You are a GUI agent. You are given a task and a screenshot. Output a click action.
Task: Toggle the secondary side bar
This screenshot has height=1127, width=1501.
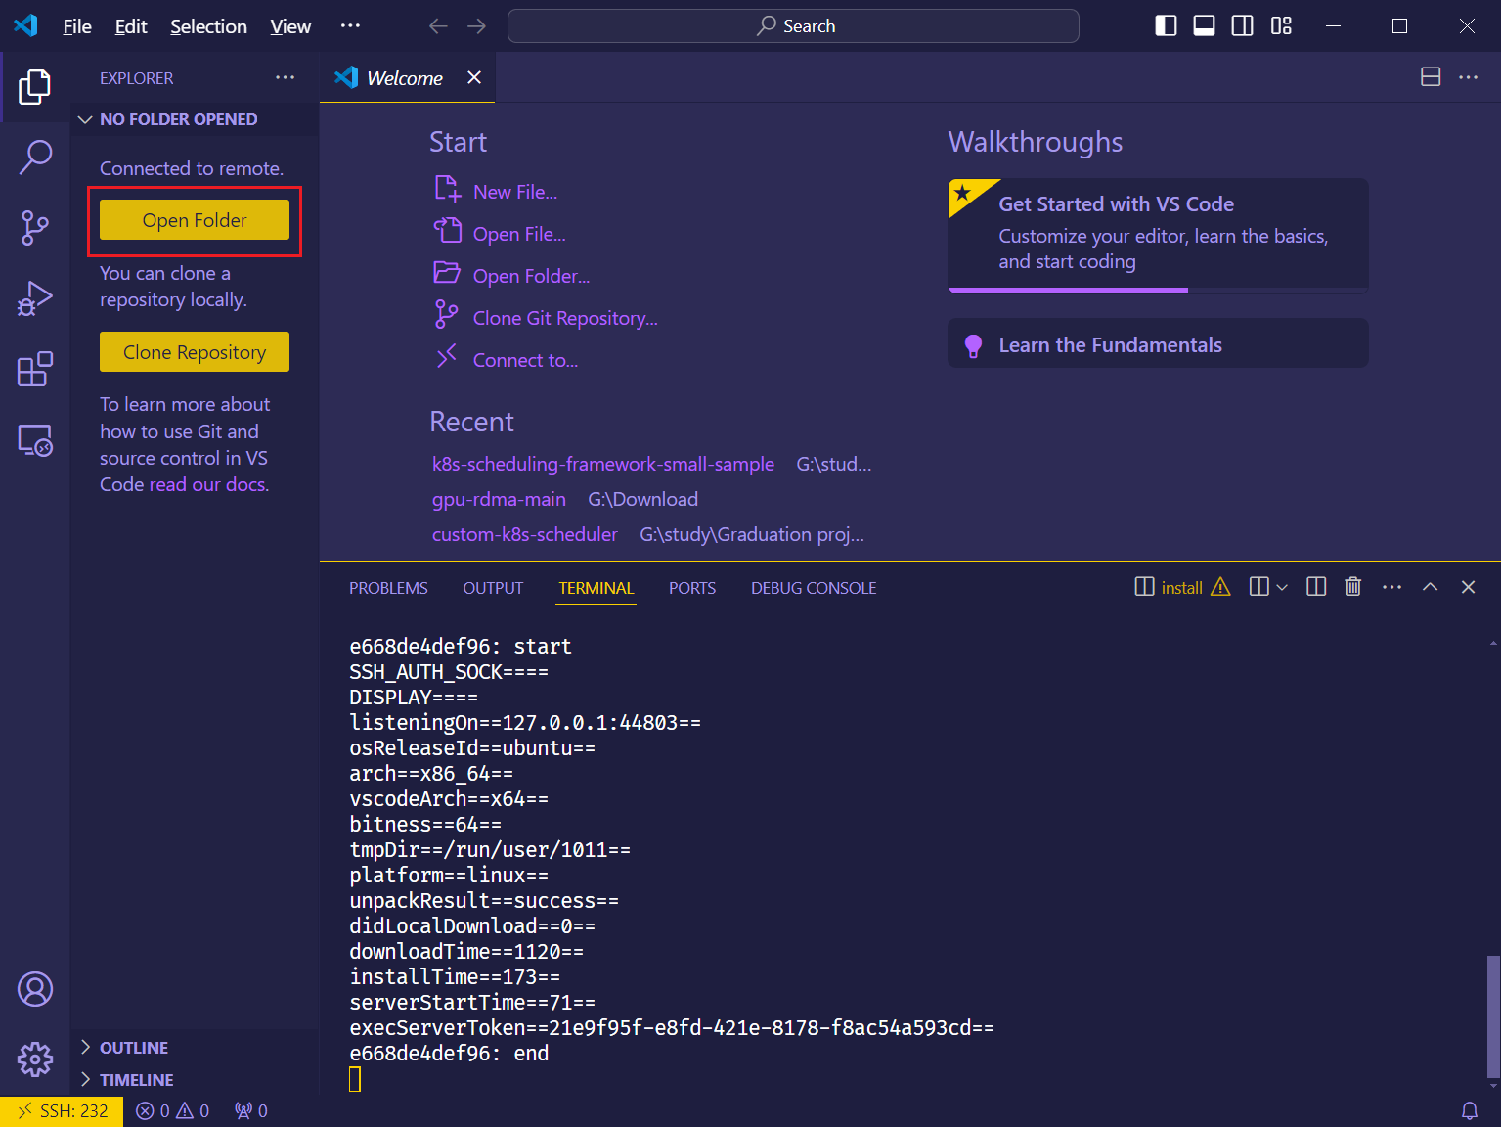[1242, 26]
